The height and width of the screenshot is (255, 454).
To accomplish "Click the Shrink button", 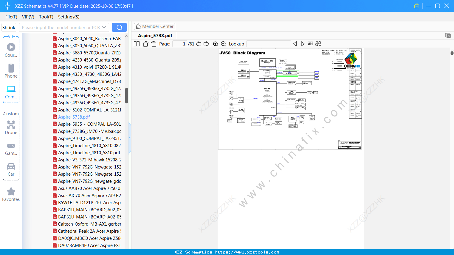I will coord(9,27).
